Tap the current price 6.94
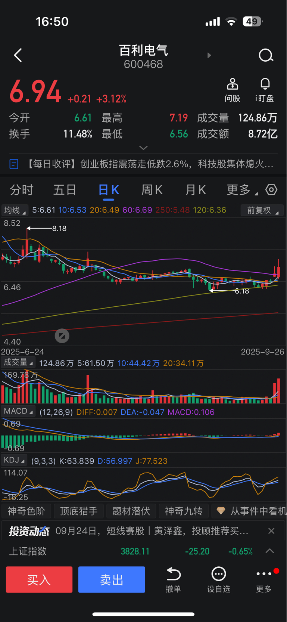Image resolution: width=287 pixels, height=622 pixels. click(35, 92)
